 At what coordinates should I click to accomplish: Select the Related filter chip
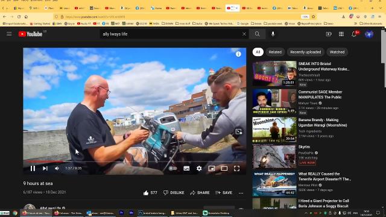tap(275, 52)
